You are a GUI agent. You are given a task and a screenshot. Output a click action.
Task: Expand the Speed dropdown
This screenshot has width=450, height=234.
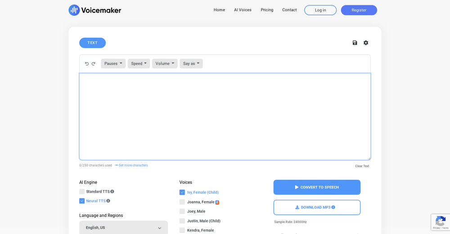139,64
